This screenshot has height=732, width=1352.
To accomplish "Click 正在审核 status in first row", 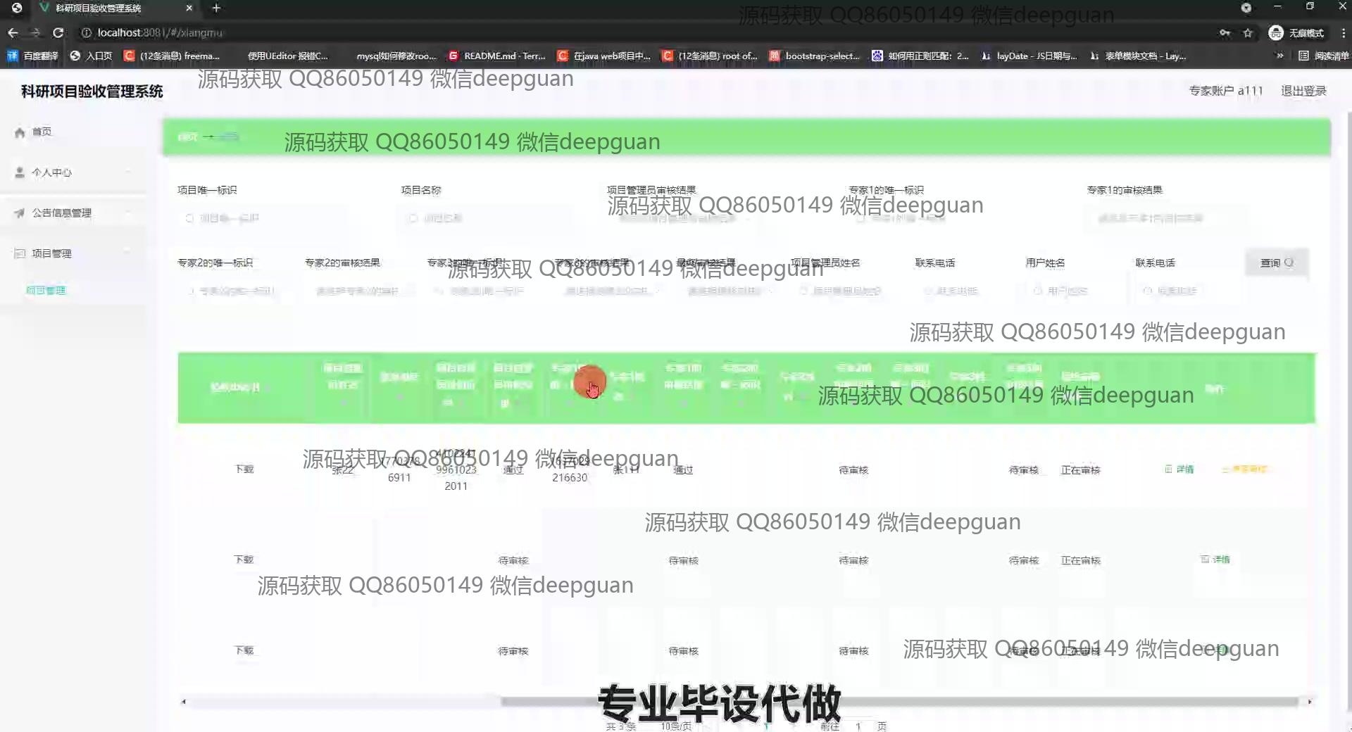I will coord(1081,469).
